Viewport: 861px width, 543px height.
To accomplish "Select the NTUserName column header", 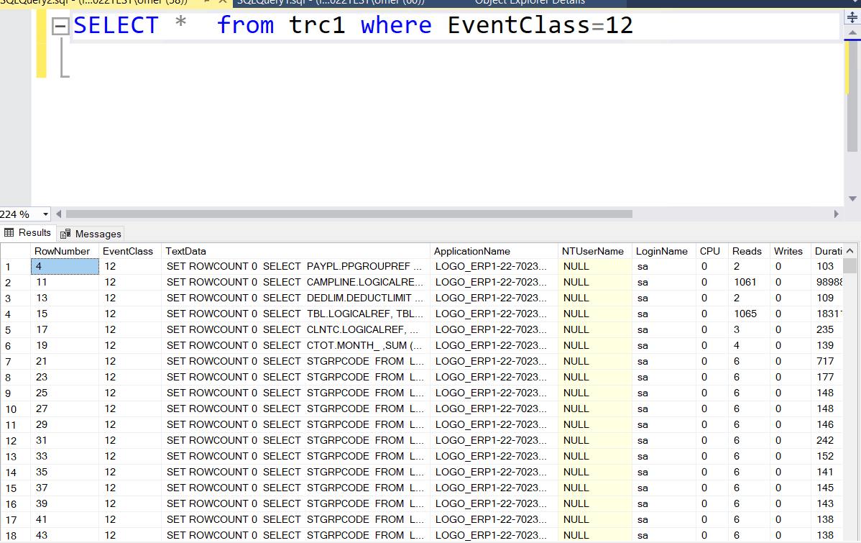I will [x=595, y=251].
